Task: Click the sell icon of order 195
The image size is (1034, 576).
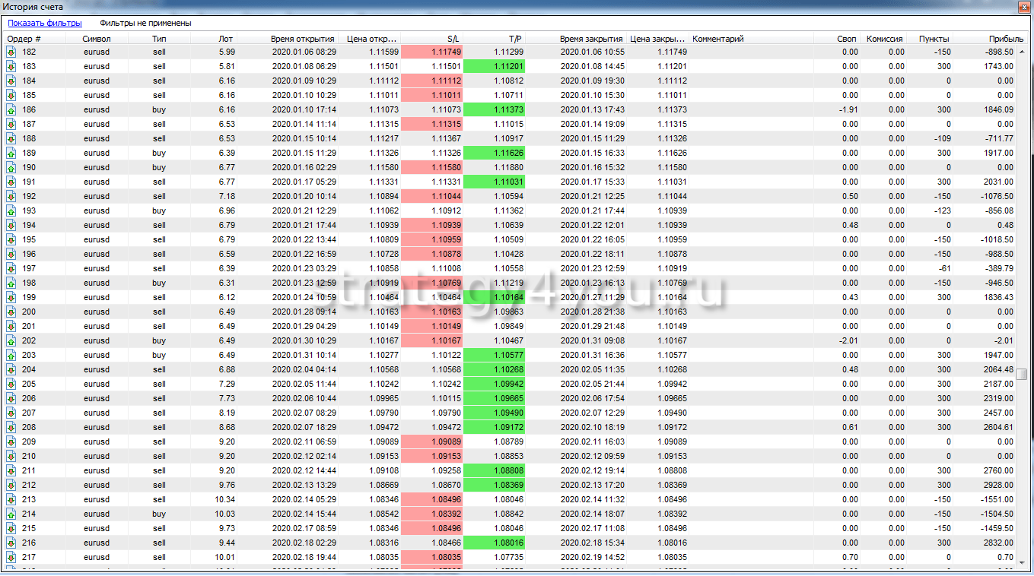Action: pyautogui.click(x=11, y=239)
